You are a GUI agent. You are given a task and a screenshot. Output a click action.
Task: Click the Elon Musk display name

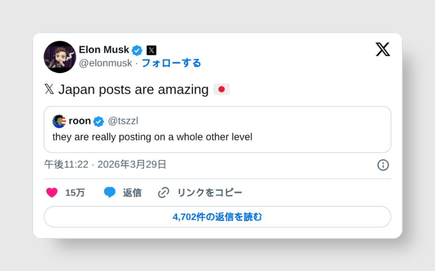[x=104, y=50]
